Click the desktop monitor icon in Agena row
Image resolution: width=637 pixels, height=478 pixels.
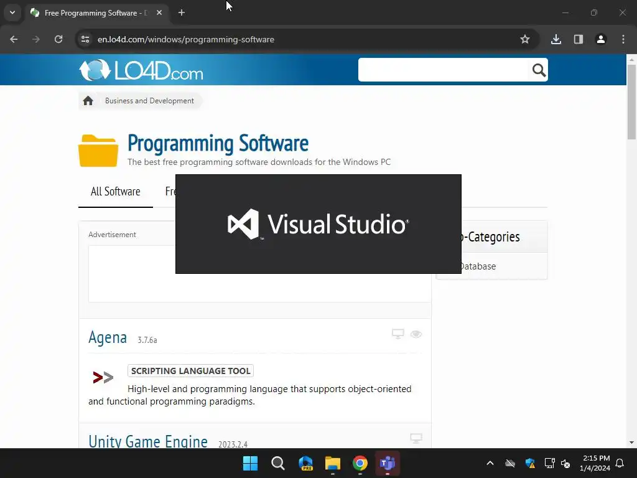pos(398,334)
